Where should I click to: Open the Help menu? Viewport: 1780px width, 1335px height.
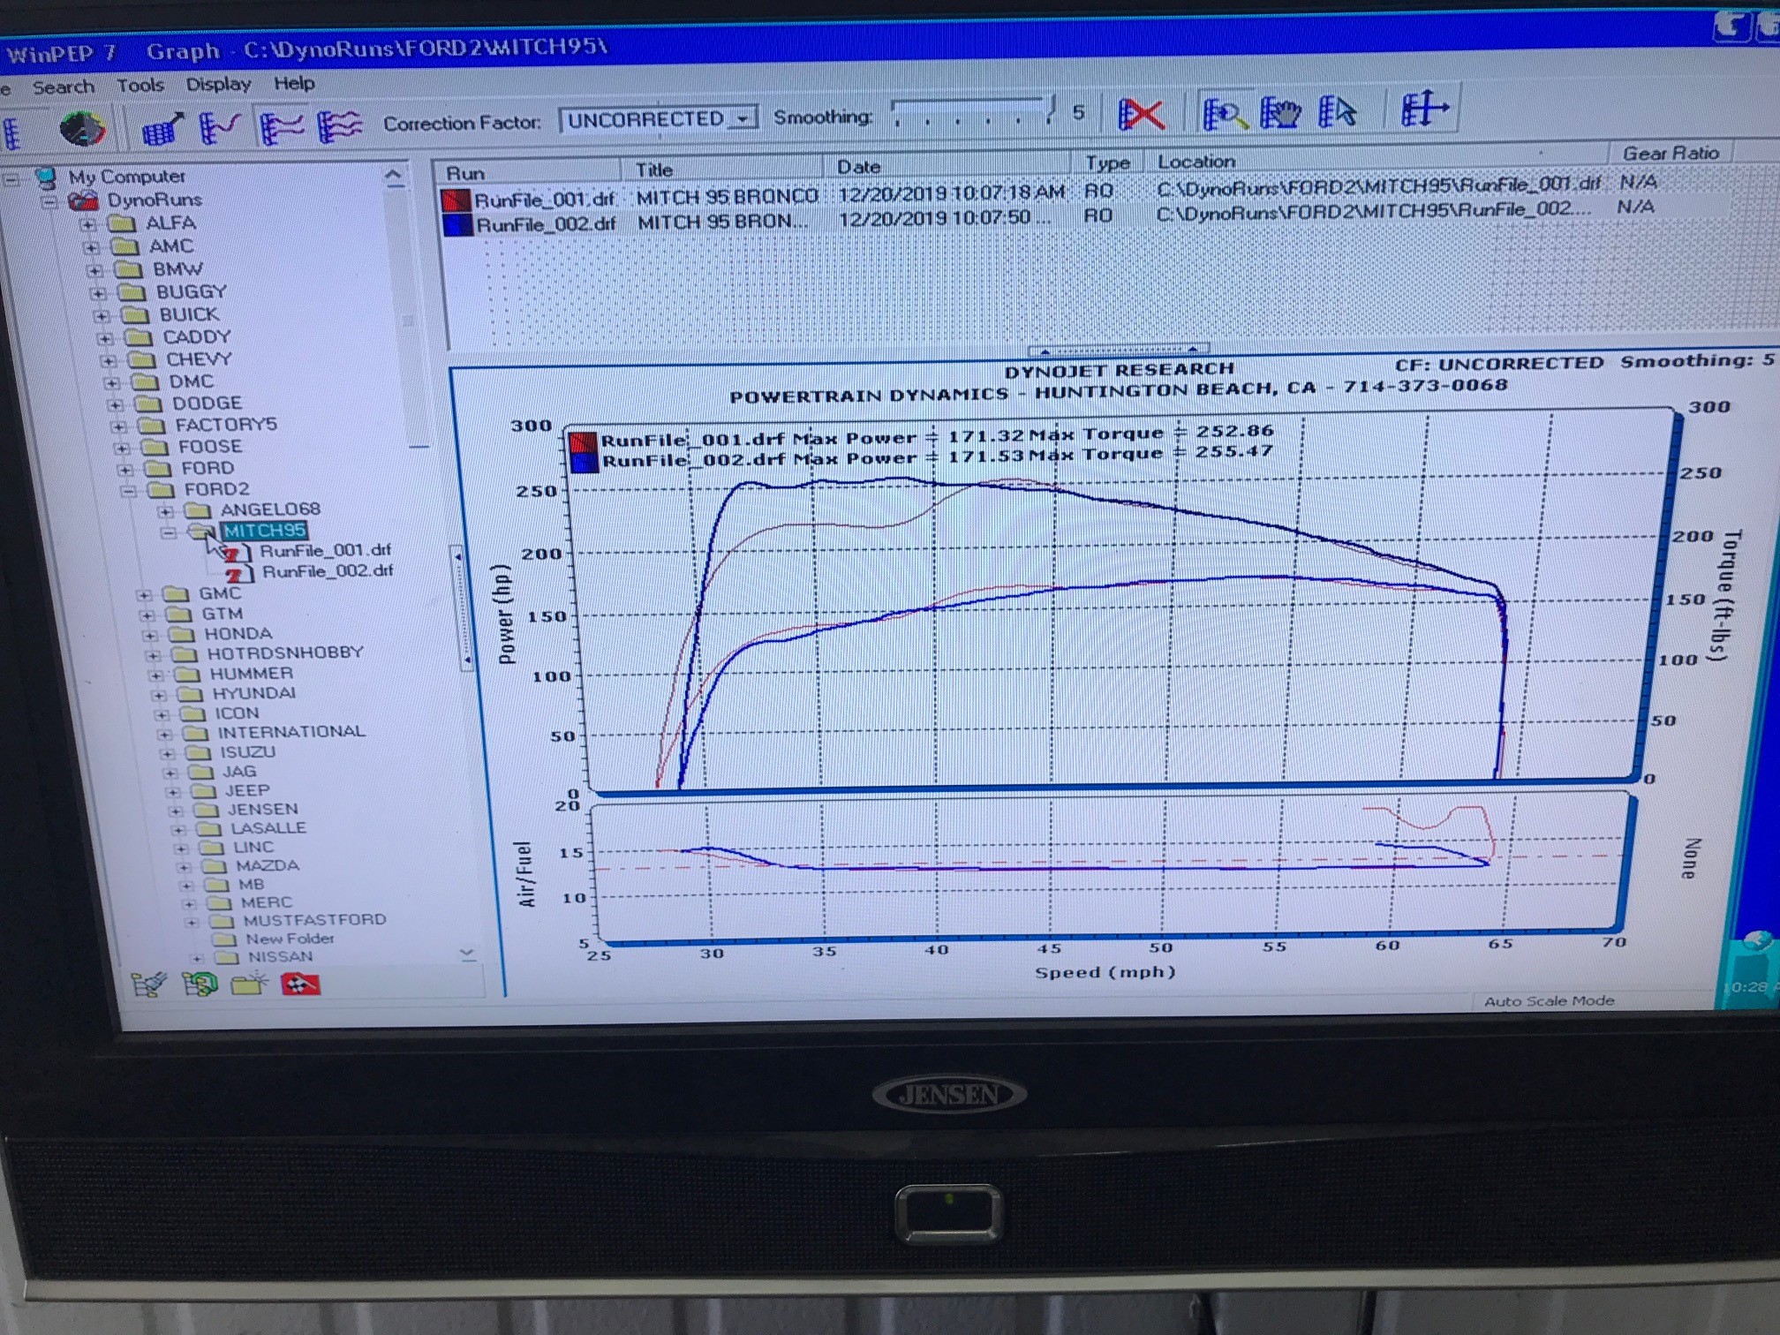294,83
